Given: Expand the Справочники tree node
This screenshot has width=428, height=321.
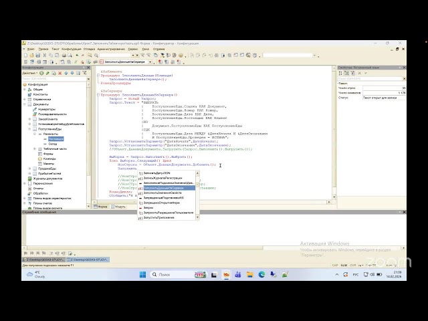Looking at the screenshot, I should coord(25,100).
